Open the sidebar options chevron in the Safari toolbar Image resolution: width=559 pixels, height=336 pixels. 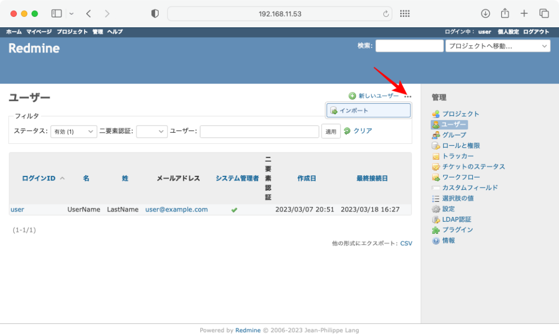(x=72, y=14)
